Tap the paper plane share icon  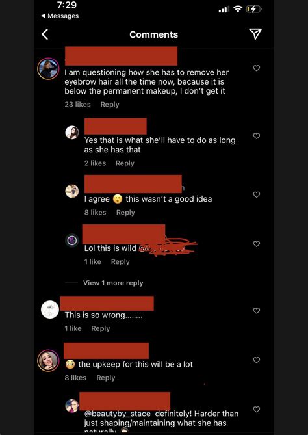point(255,34)
